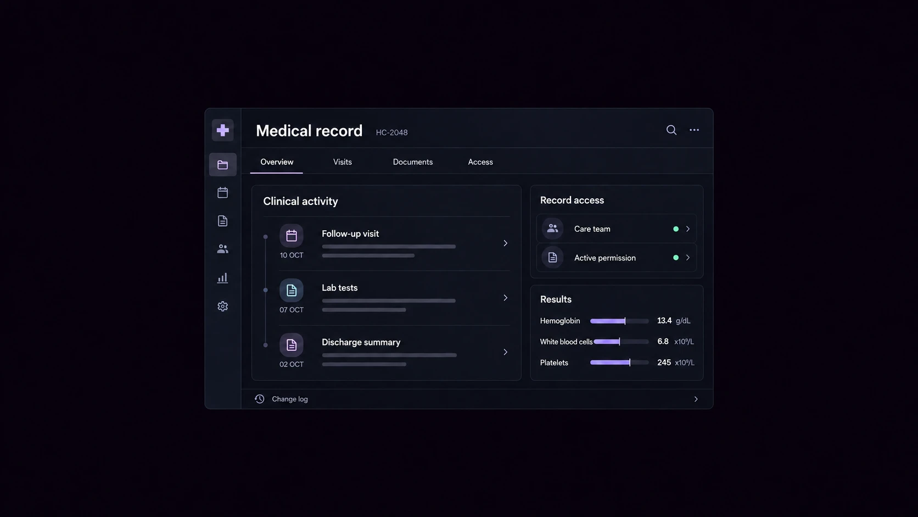
Task: Switch to the Visits tab
Action: tap(343, 162)
